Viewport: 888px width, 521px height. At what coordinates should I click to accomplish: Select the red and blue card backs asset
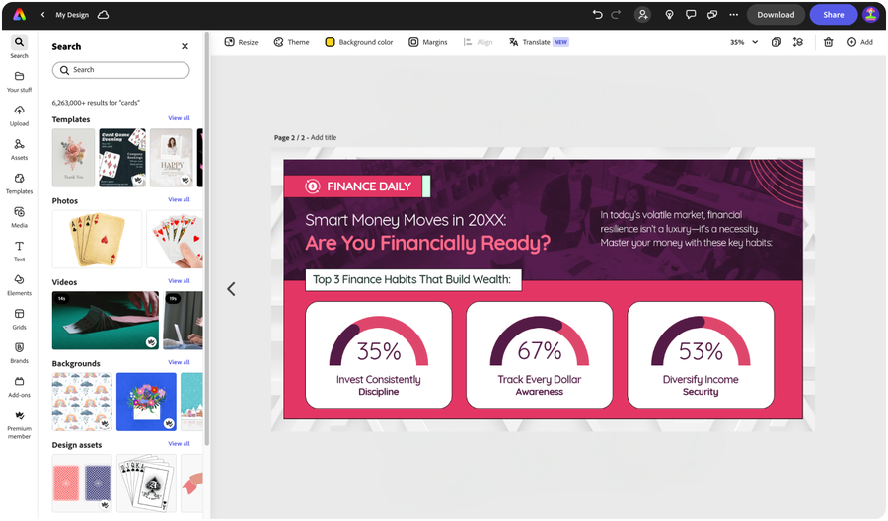(82, 483)
